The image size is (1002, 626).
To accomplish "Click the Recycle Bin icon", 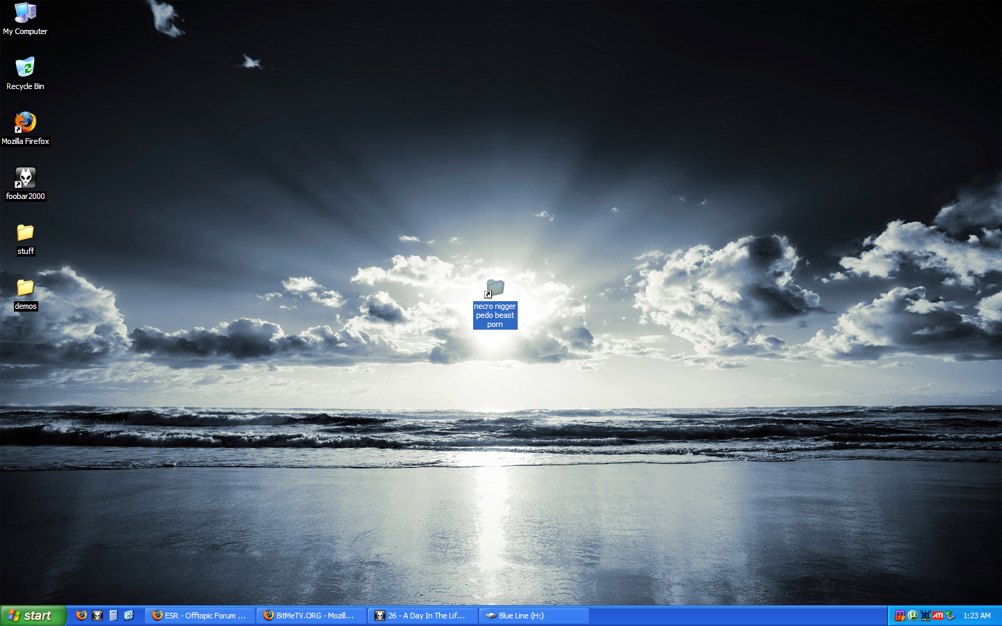I will coord(25,69).
